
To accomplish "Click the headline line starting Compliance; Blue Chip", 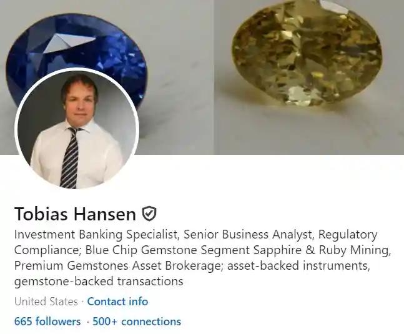I will 203,250.
